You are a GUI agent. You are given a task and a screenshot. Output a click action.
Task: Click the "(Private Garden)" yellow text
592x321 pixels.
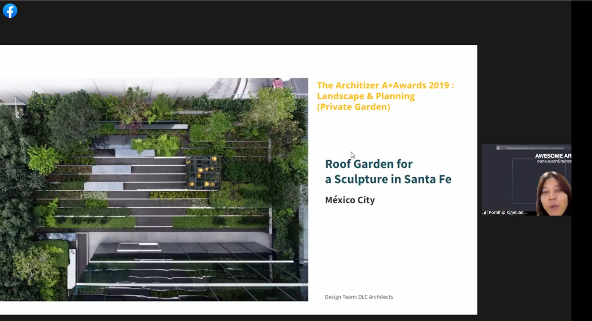(353, 107)
